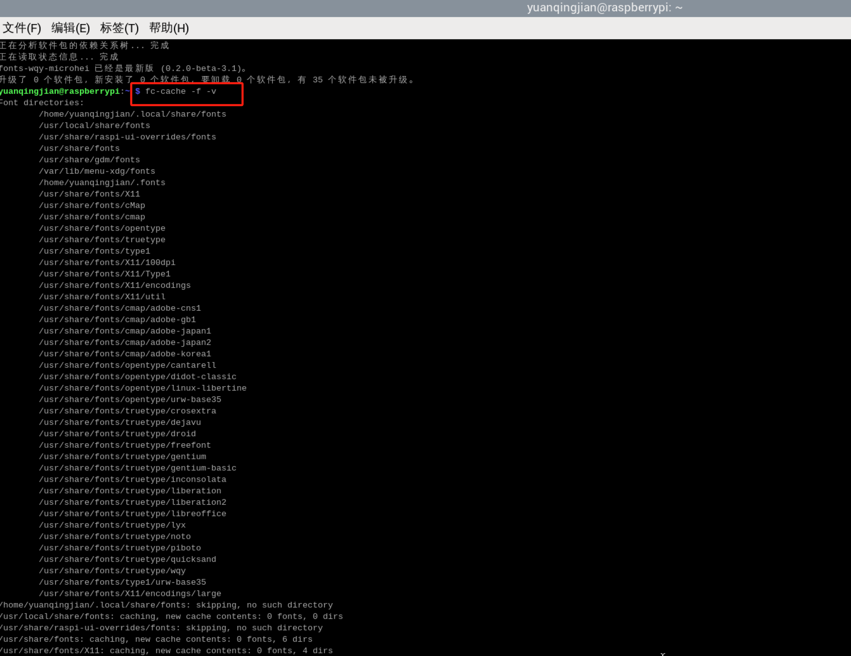Click the /usr/share/fonts/opentype/cantarell line

click(x=127, y=365)
